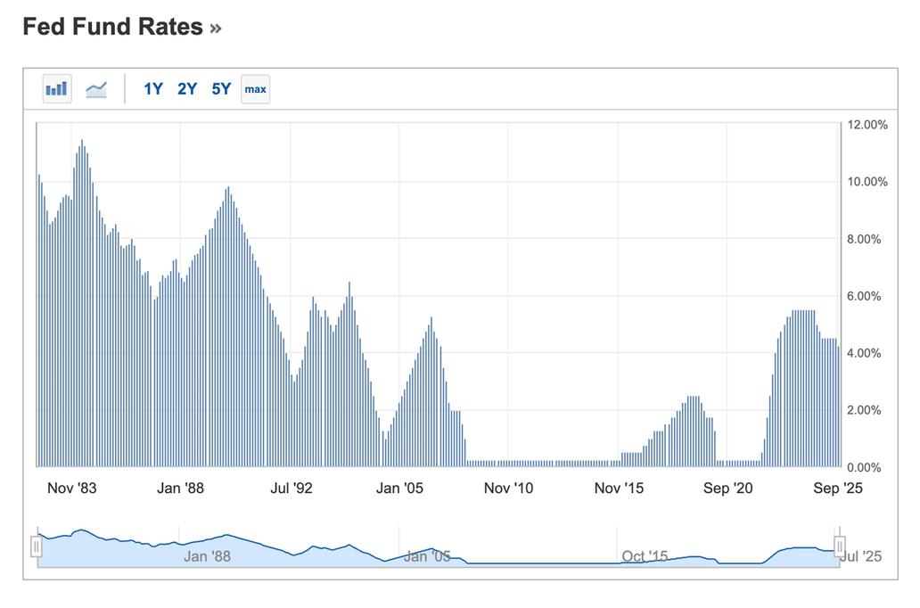Switch to line chart view icon
The image size is (920, 608).
click(96, 89)
